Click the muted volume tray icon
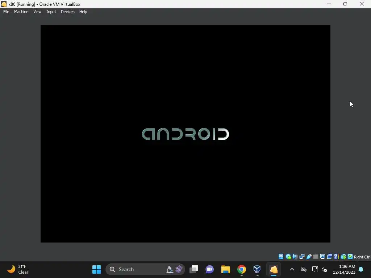Screen dimensions: 371x278 click(x=324, y=269)
